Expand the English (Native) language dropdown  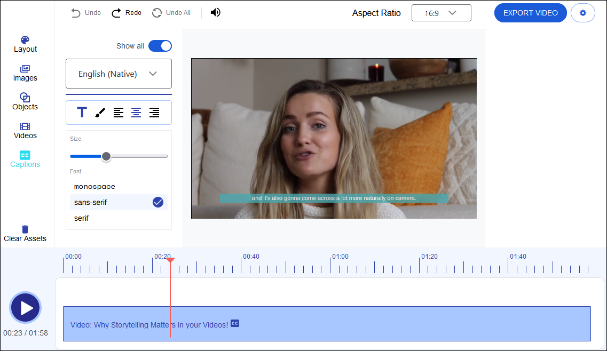(x=118, y=74)
